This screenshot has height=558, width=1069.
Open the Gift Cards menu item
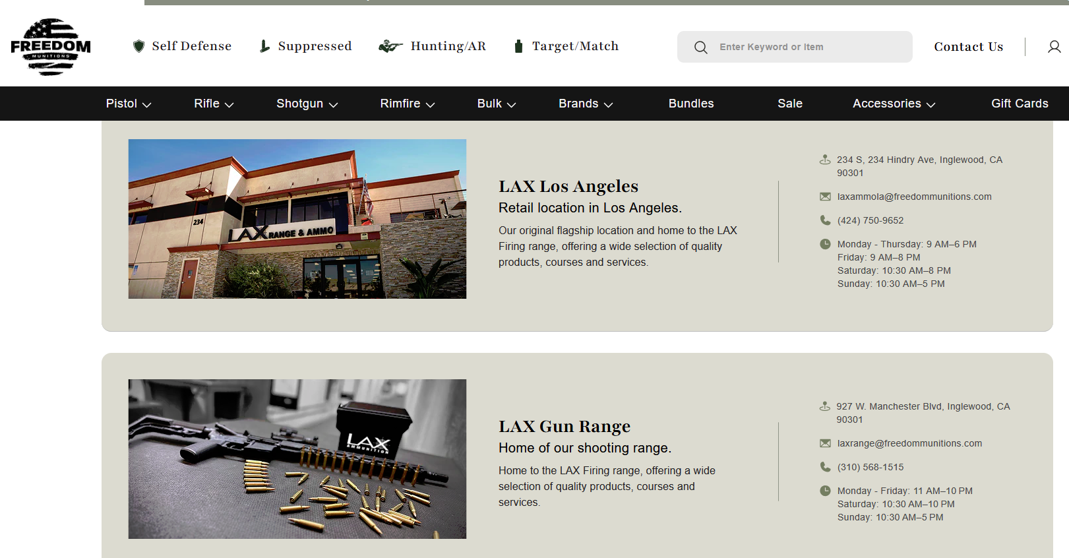1019,104
